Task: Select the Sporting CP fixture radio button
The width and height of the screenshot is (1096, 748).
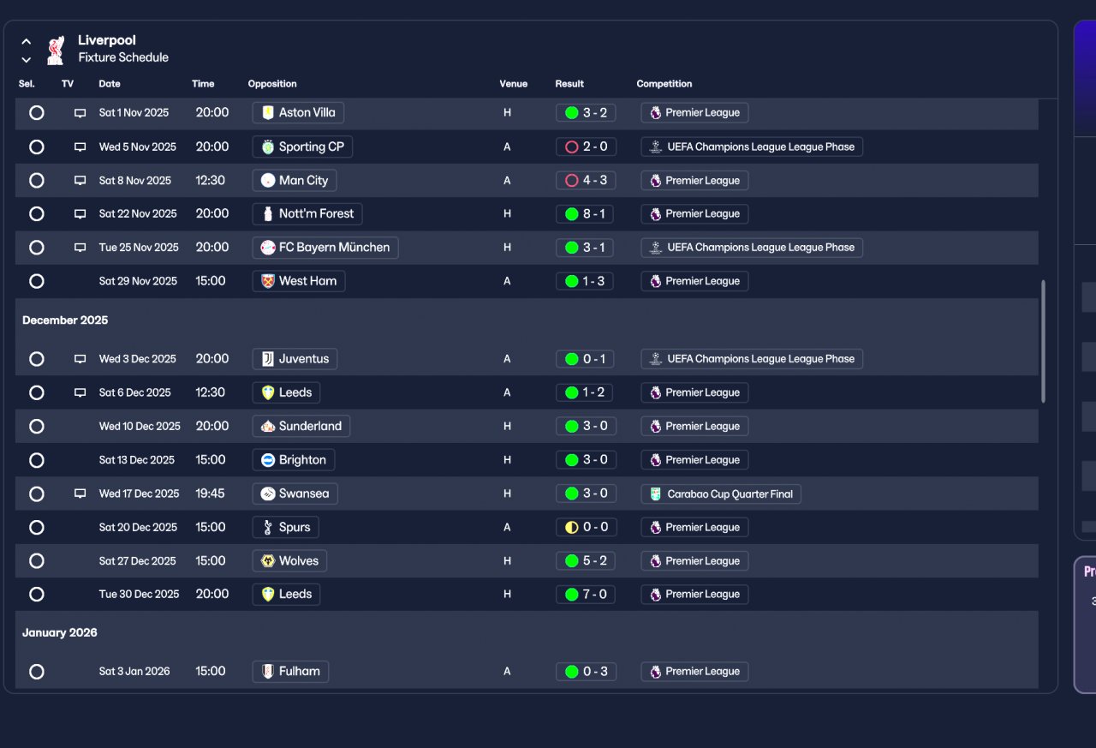Action: [37, 147]
